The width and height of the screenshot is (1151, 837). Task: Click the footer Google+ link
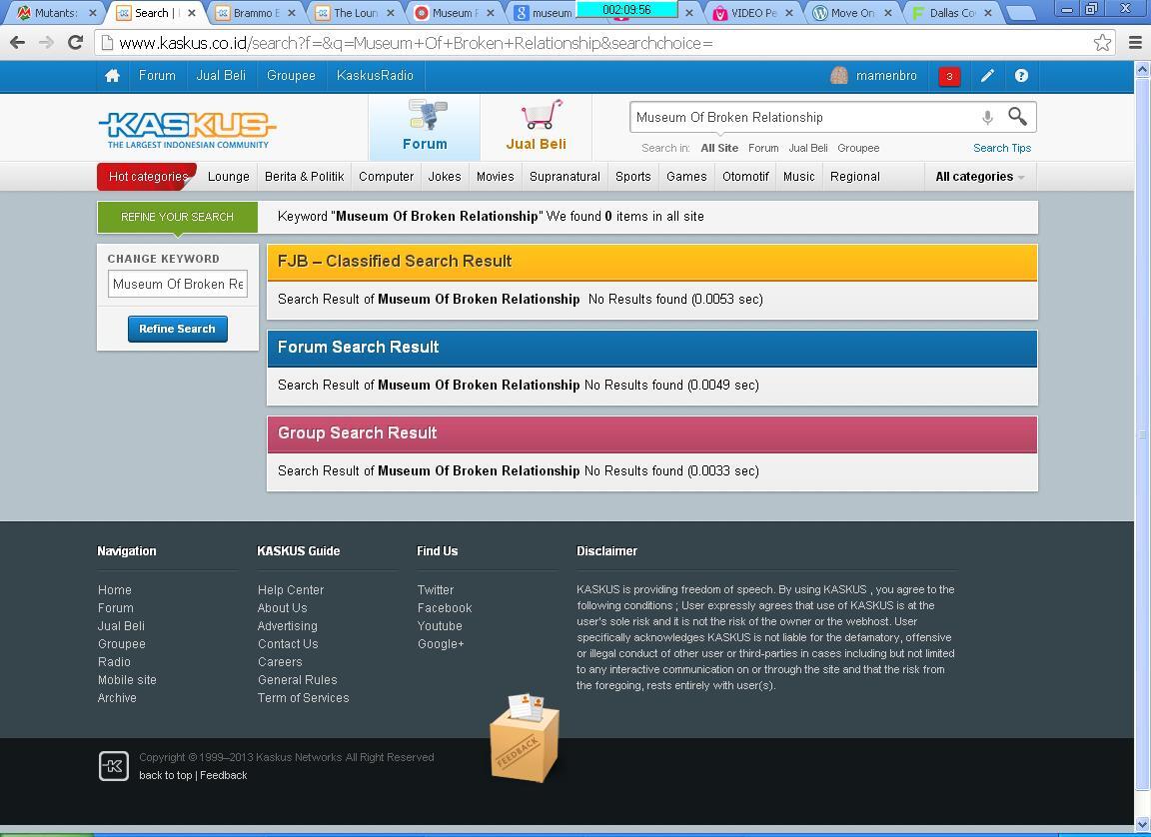[x=441, y=644]
